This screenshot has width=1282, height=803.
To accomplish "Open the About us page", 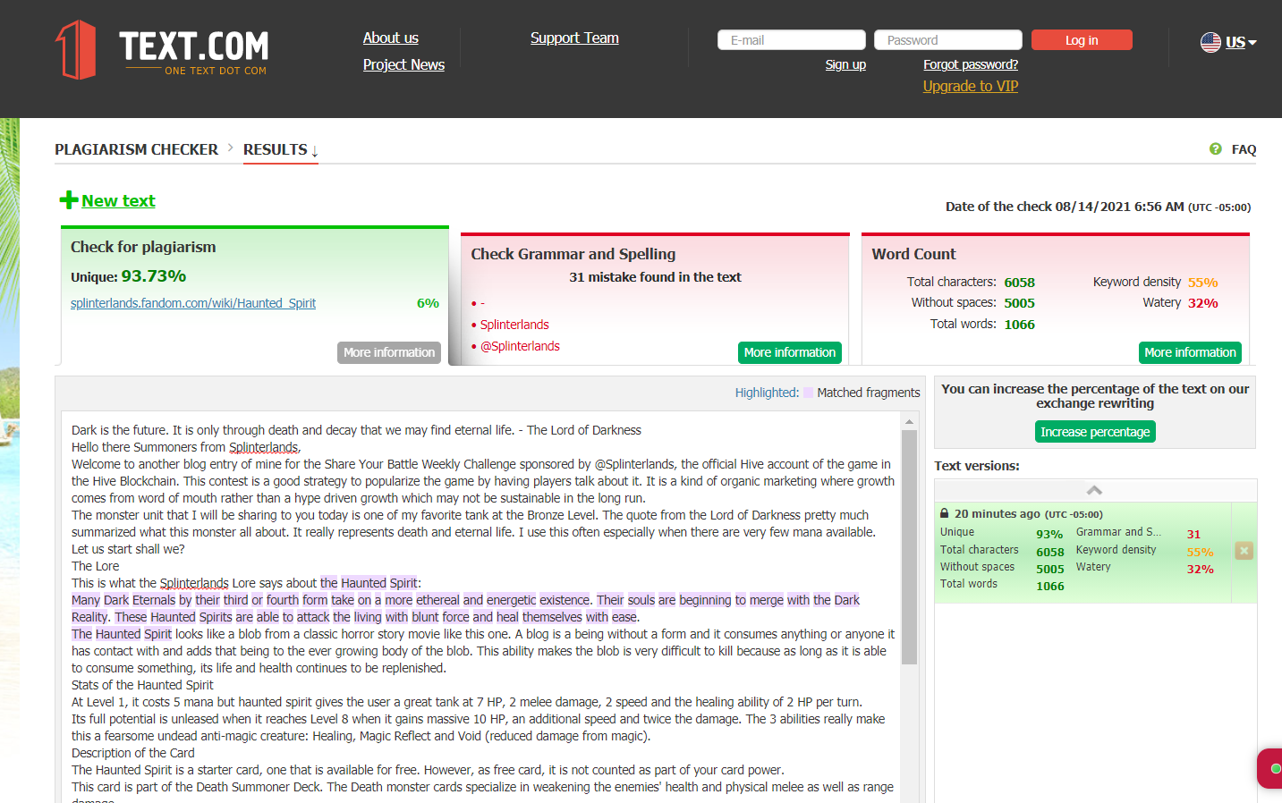I will click(x=391, y=38).
